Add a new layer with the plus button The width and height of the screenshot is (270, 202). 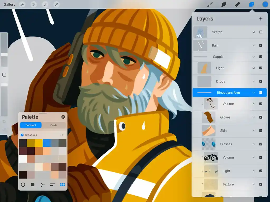(261, 19)
